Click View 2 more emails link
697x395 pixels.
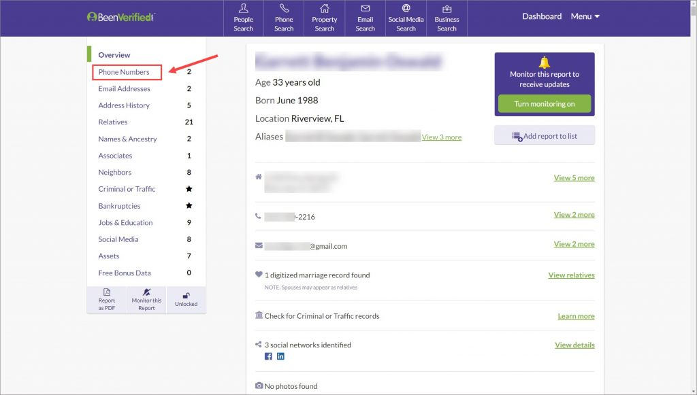pyautogui.click(x=574, y=244)
